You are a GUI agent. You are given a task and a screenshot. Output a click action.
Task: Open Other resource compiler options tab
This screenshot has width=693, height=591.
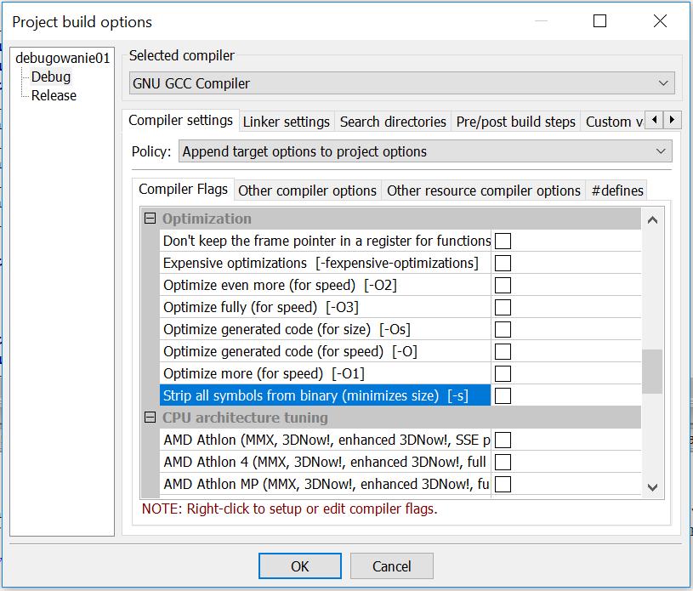pos(484,190)
